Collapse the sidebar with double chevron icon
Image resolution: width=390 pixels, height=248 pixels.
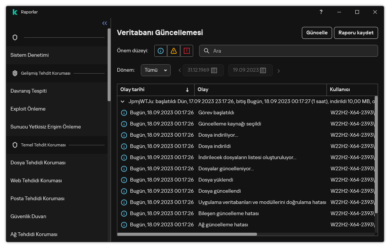[x=105, y=23]
